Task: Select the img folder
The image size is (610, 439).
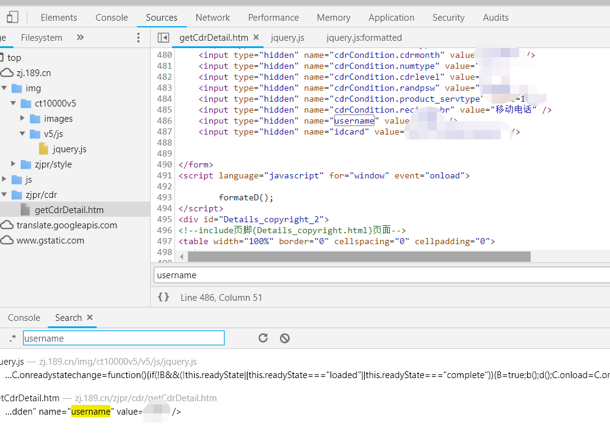Action: pyautogui.click(x=33, y=88)
